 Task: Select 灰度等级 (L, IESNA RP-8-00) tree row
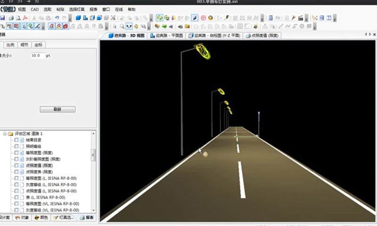pos(51,185)
